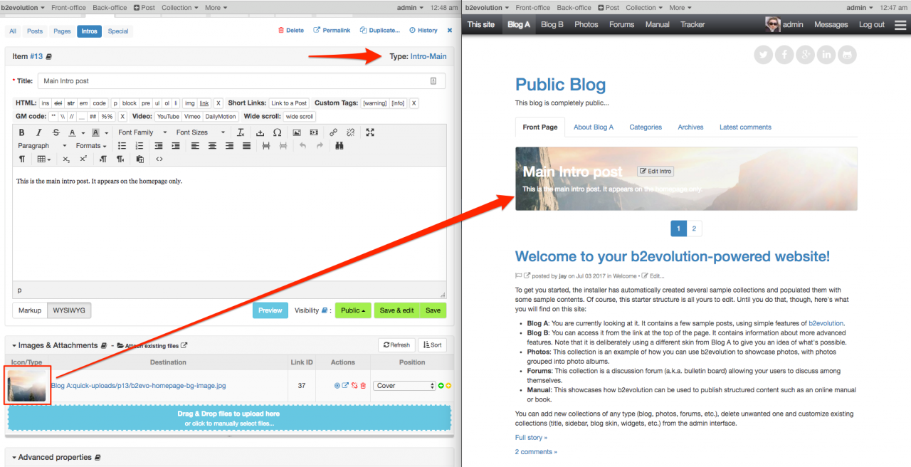911x467 pixels.
Task: Insert a numbered list in the editor
Action: [139, 146]
